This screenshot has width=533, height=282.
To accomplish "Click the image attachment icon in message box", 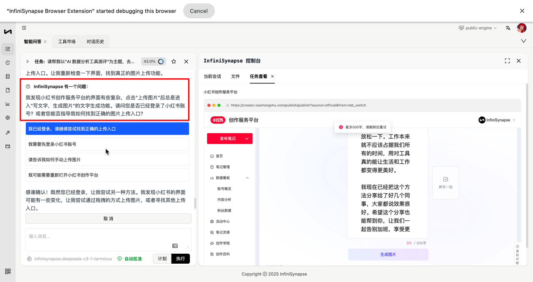I will pos(175,246).
